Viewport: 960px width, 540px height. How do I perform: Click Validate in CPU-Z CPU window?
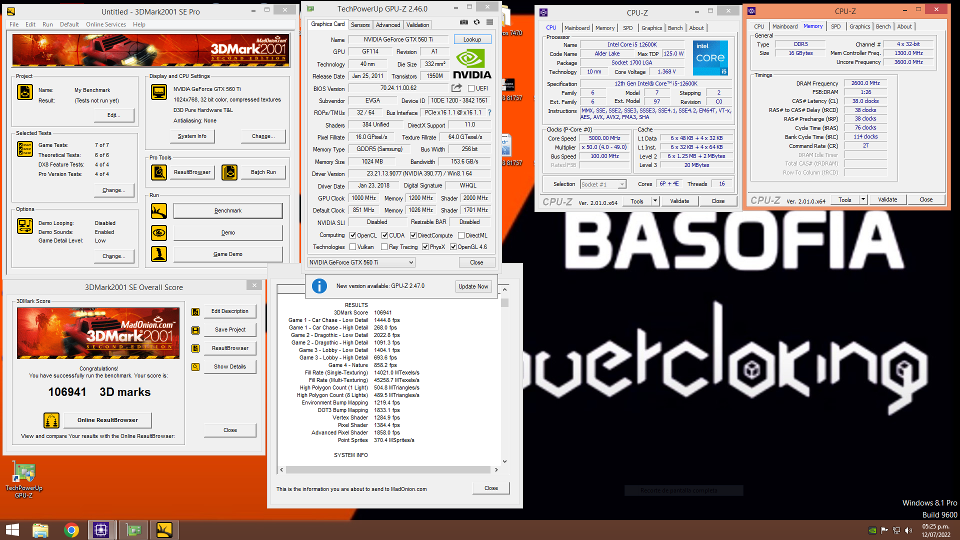click(x=679, y=201)
